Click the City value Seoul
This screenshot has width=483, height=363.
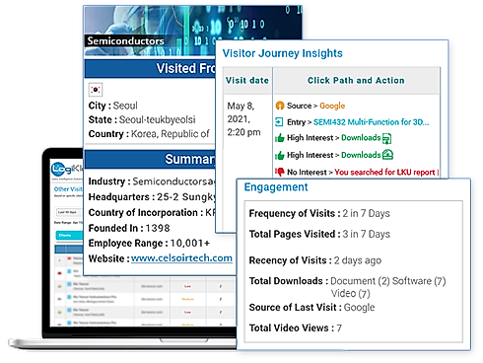[125, 106]
